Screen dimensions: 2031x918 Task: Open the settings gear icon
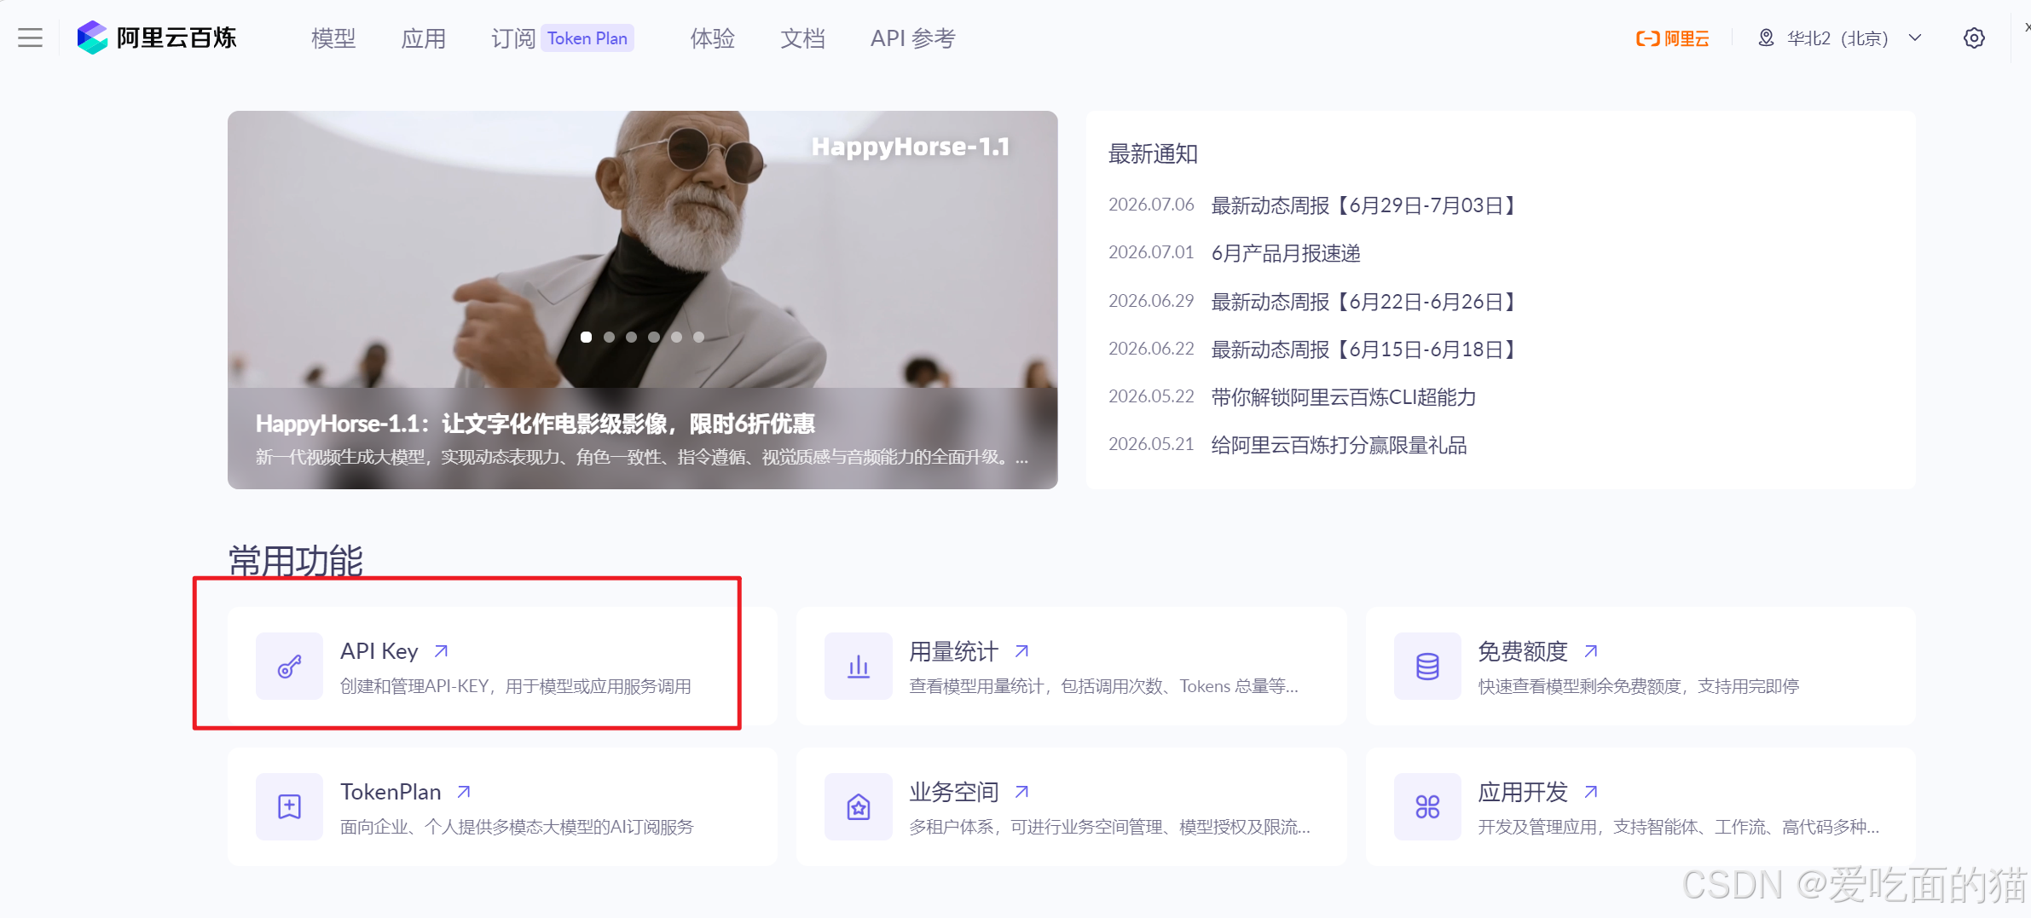(x=1974, y=38)
